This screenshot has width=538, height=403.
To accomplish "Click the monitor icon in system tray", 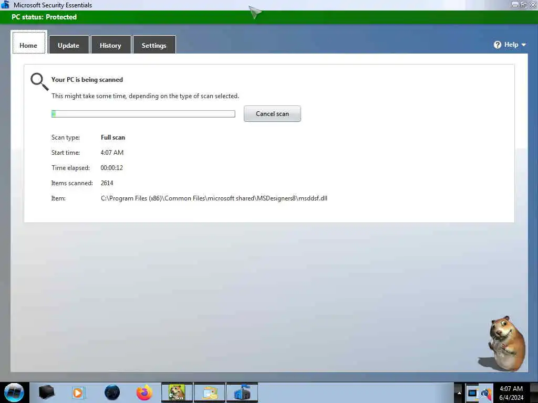I will tap(472, 393).
